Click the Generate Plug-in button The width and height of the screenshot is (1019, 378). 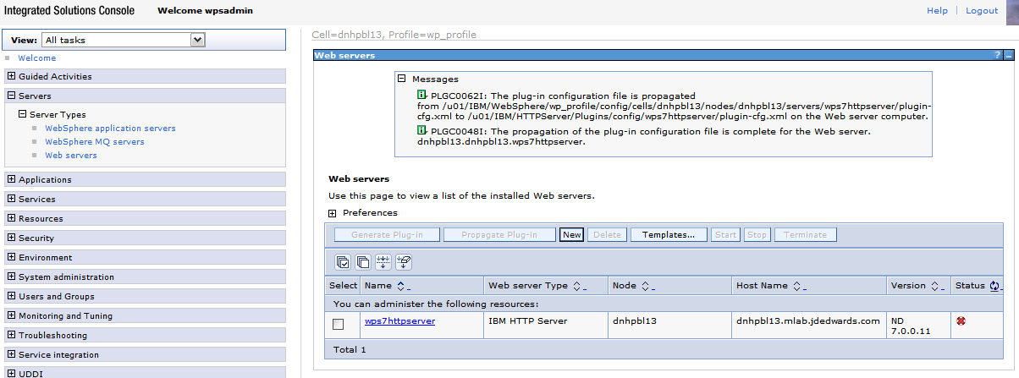coord(387,234)
